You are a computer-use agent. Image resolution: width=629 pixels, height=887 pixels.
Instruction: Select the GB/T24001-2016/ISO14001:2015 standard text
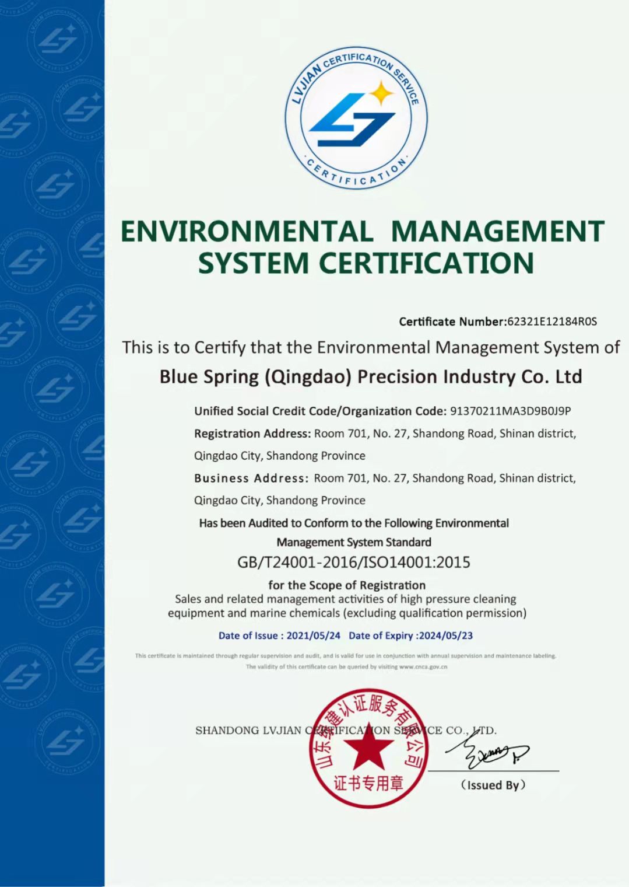(x=353, y=562)
